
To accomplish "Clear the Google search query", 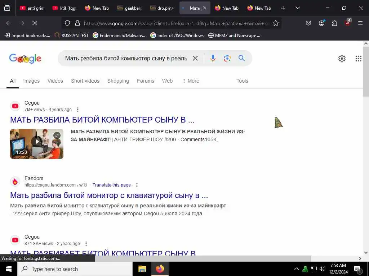I will [x=195, y=58].
